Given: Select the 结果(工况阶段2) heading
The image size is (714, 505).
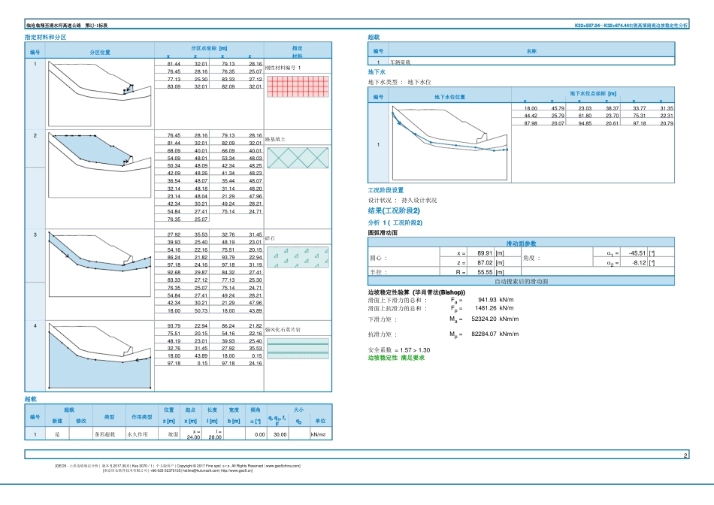Looking at the screenshot, I should [394, 210].
